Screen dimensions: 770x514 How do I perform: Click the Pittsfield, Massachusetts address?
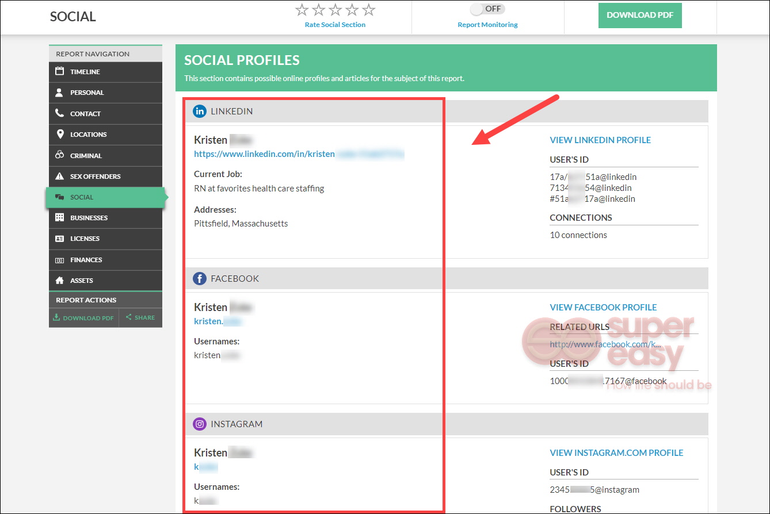coord(241,223)
